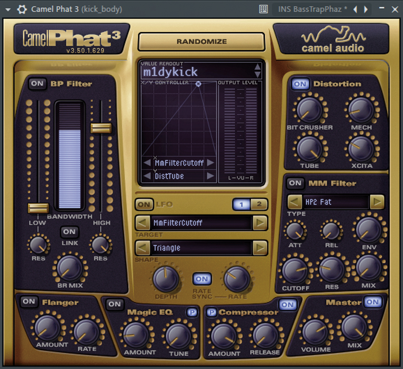Select LFO 1 tab
The height and width of the screenshot is (369, 403).
coord(241,204)
